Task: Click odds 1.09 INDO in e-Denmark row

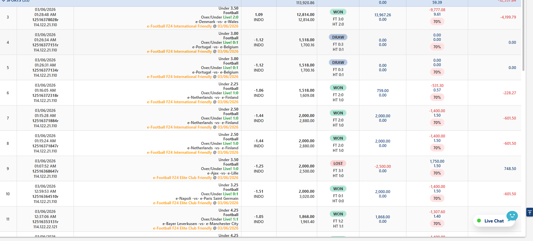Action: [x=259, y=17]
